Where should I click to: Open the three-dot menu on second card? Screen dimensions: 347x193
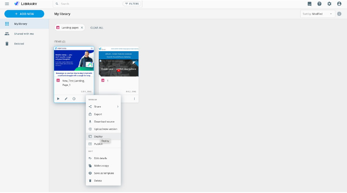coord(134,98)
